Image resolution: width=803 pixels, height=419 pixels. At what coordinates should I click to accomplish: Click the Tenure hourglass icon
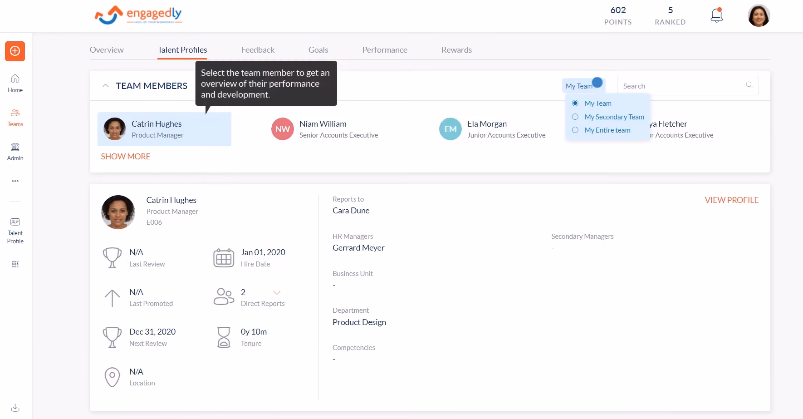(224, 337)
